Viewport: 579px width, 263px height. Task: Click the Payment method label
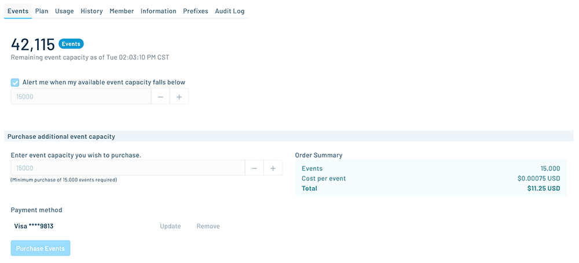[36, 210]
